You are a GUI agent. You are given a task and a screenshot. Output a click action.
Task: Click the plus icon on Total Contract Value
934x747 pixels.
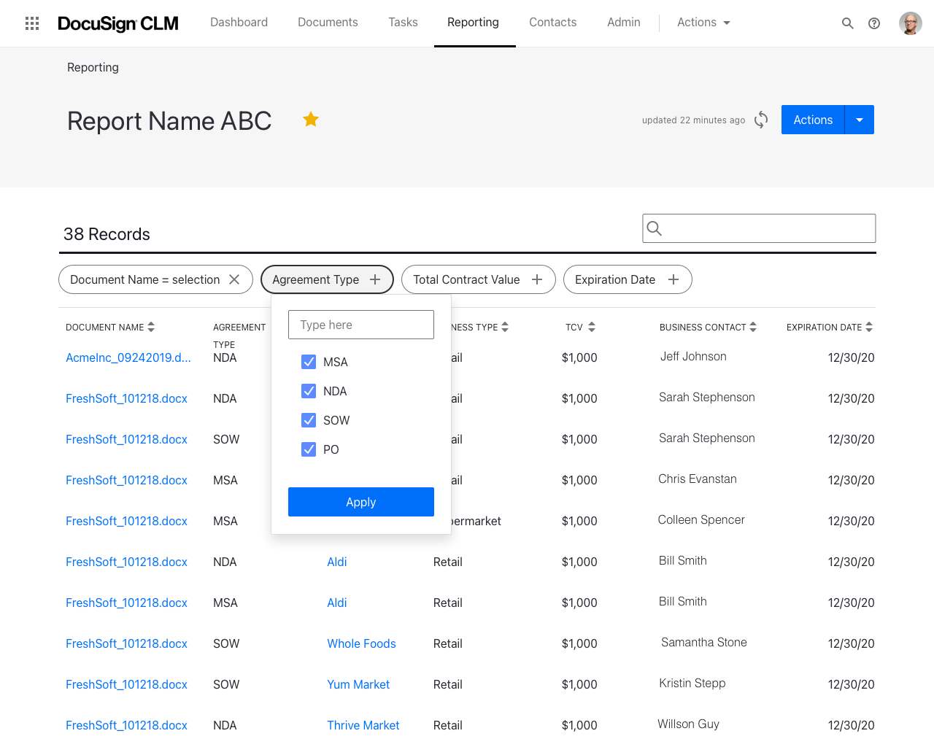[x=537, y=279]
